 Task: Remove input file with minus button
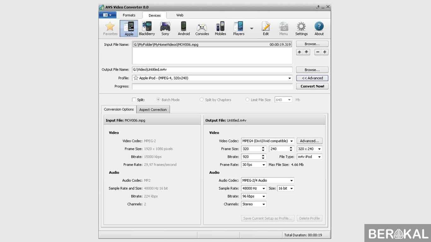point(318,52)
